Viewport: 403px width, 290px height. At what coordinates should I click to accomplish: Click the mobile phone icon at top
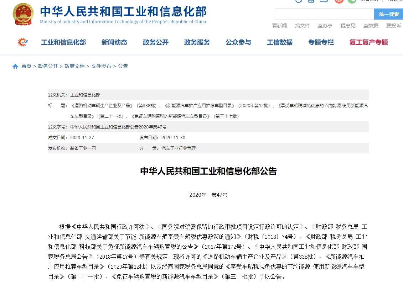pos(311,1)
